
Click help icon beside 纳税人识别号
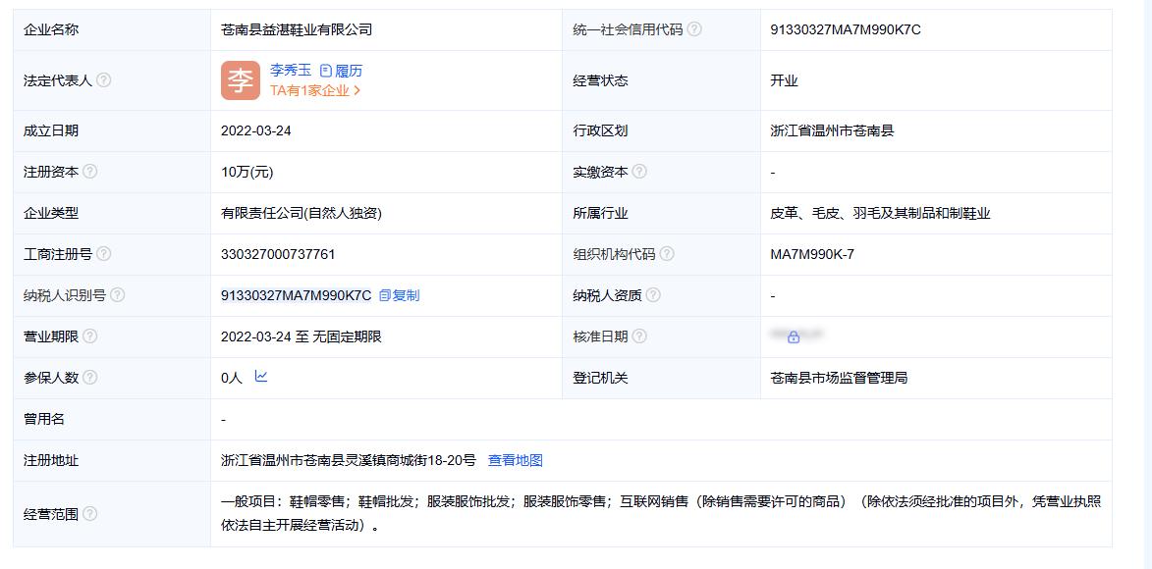pos(117,295)
